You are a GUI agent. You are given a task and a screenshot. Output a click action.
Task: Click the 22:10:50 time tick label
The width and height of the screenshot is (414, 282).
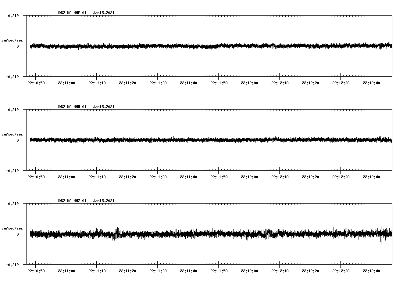pos(36,82)
